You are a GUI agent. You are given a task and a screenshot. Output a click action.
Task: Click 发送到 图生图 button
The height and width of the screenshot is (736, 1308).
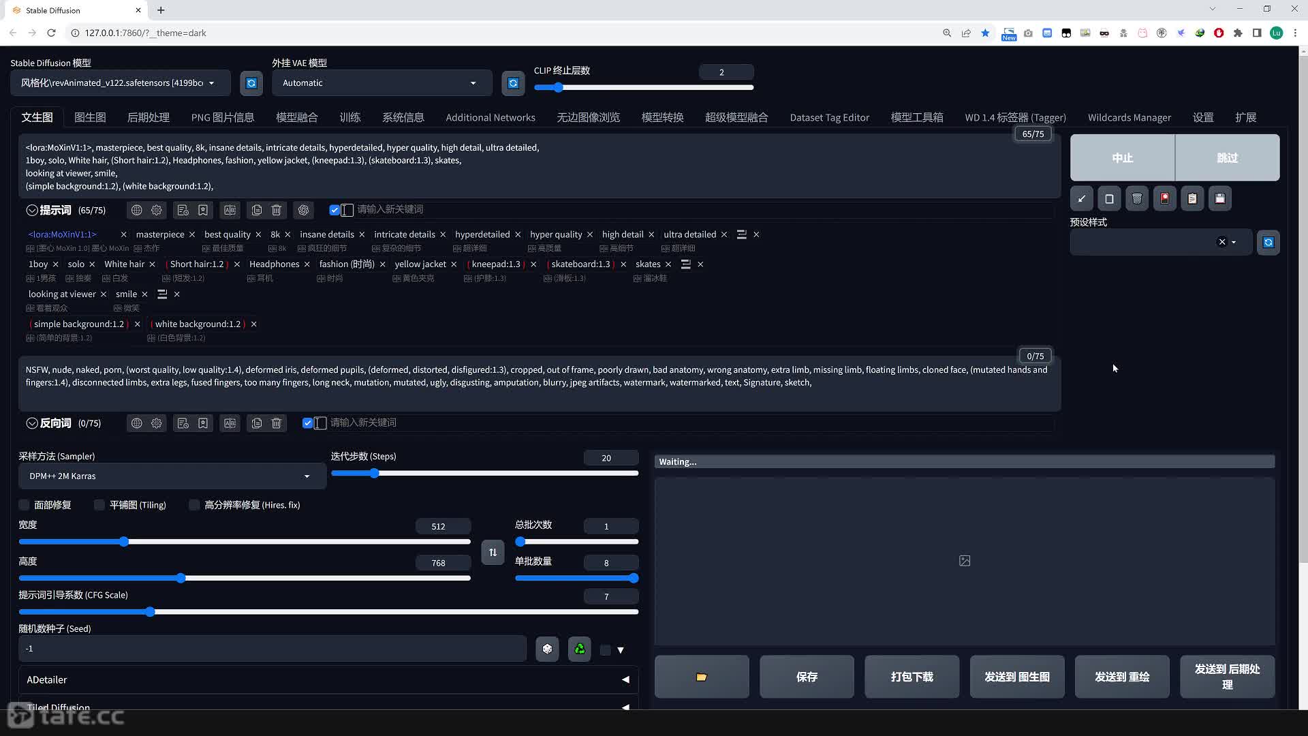[x=1017, y=677]
